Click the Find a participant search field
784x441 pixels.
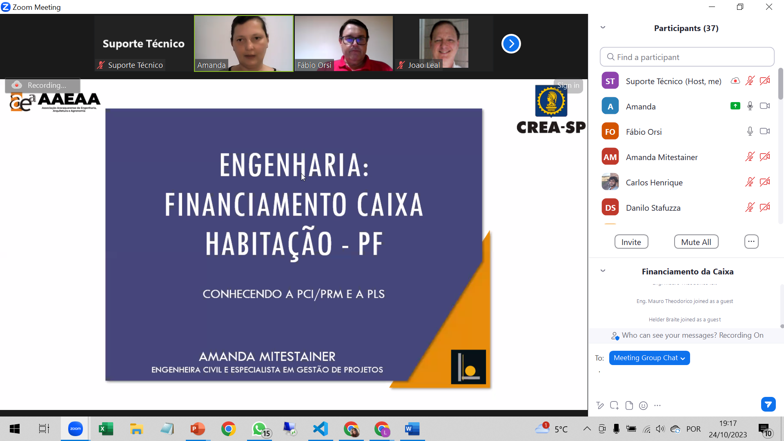pyautogui.click(x=687, y=57)
